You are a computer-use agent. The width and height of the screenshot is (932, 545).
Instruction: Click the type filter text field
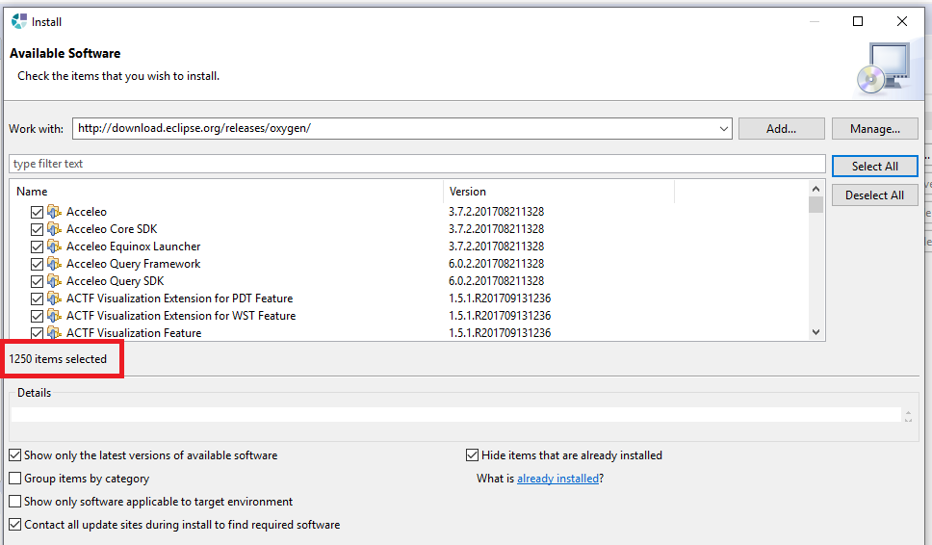[x=417, y=164]
